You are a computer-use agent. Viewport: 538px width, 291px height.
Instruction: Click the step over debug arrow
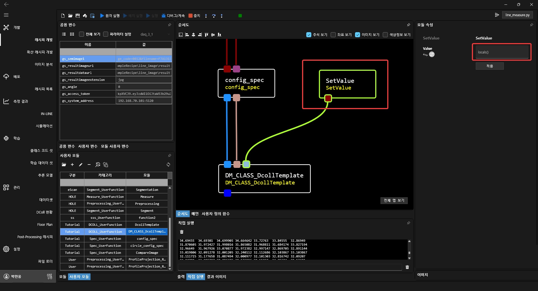tap(214, 16)
